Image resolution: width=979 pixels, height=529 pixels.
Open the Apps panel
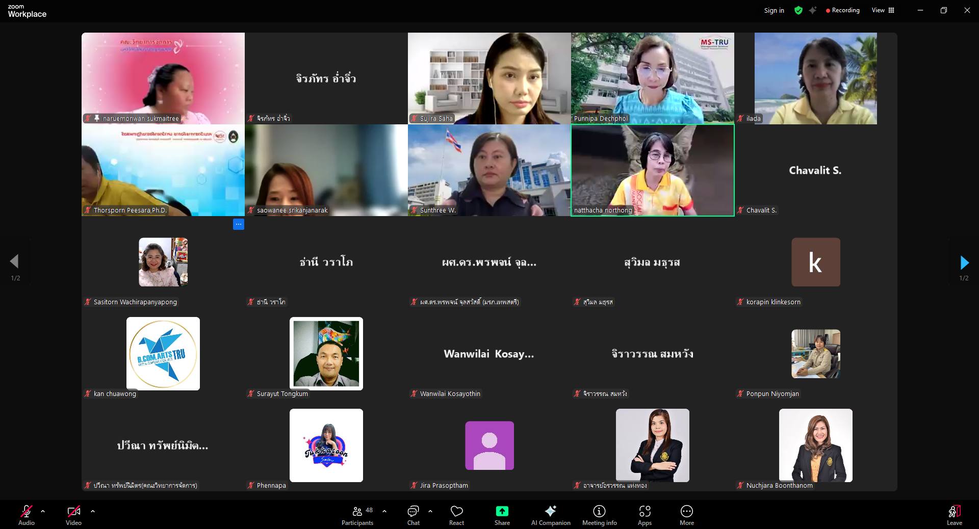point(645,514)
